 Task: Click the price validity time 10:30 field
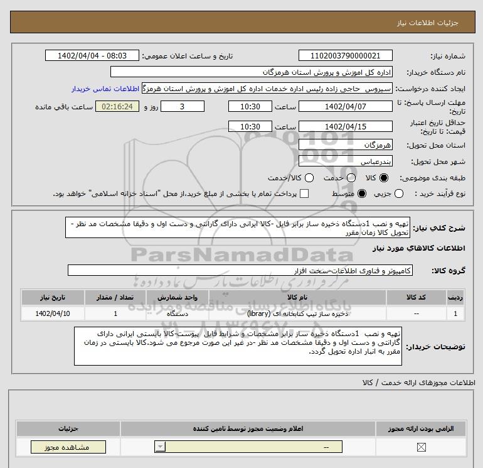point(250,126)
